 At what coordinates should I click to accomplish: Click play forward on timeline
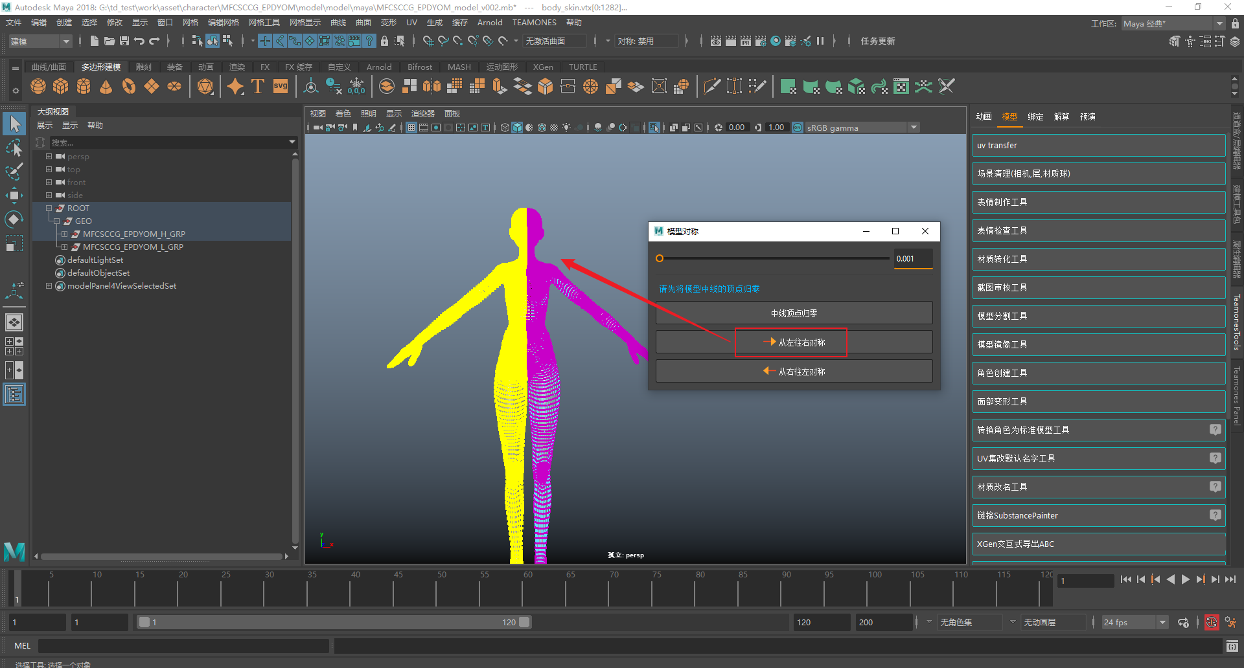coord(1185,580)
